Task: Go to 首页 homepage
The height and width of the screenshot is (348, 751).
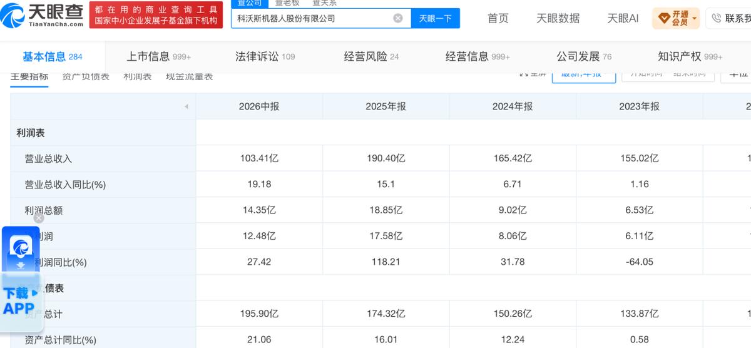Action: [498, 18]
